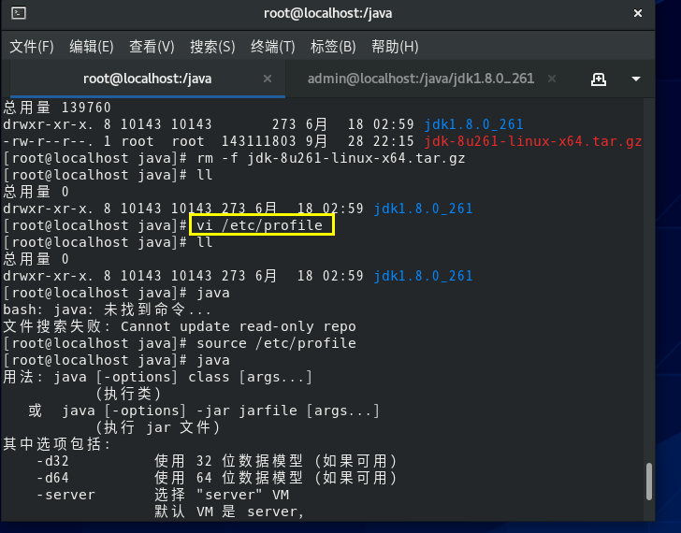The image size is (681, 533).
Task: Open a new terminal tab
Action: click(x=599, y=79)
